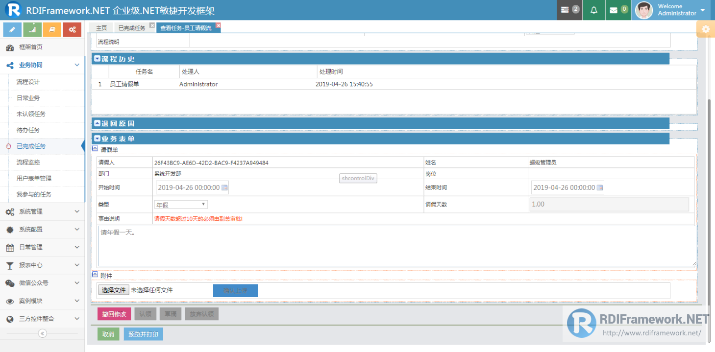Screen dimensions: 715x352
Task: Open the Welcome Administrator dropdown arrow
Action: pos(703,10)
